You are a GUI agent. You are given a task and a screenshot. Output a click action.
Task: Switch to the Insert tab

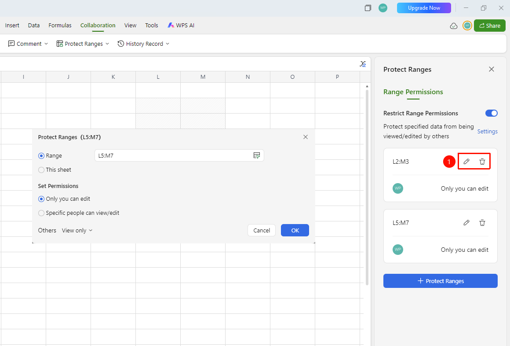(12, 26)
